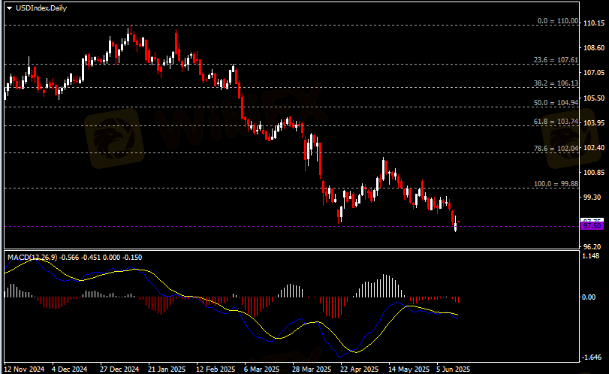The image size is (609, 374).
Task: Click the -1.646 MACD scale value
Action: click(592, 357)
